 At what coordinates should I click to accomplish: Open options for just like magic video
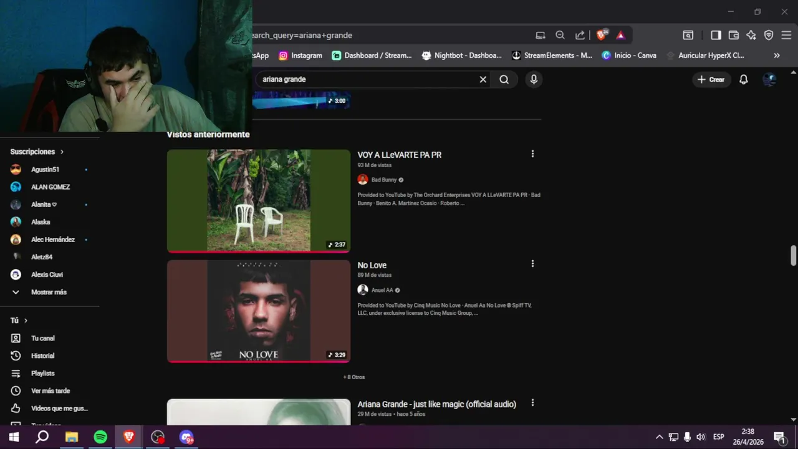point(532,403)
